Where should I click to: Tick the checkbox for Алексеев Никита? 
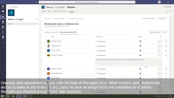click(x=45, y=41)
